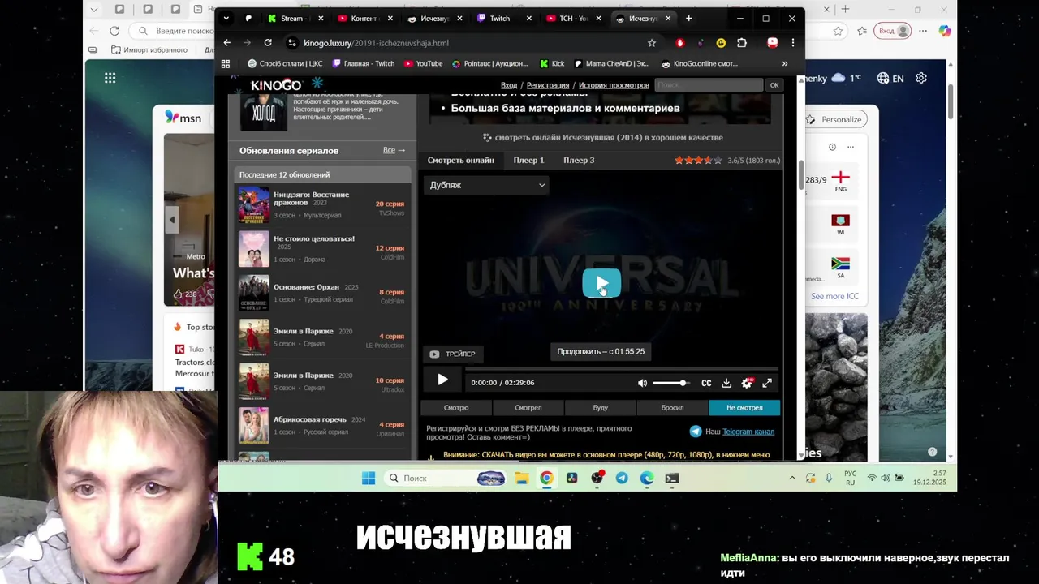This screenshot has width=1039, height=584.
Task: Open the Регистрация link
Action: [x=548, y=85]
